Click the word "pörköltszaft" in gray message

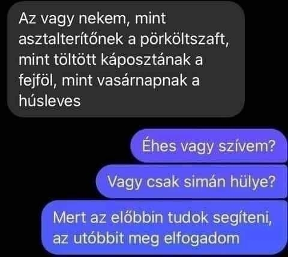(184, 39)
